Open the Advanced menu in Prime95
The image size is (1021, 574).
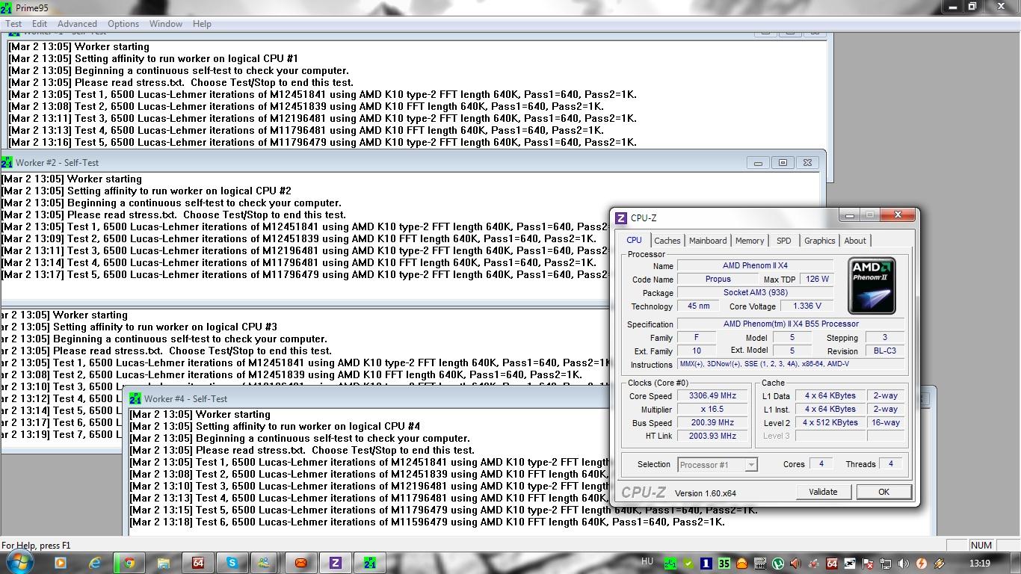(x=77, y=24)
